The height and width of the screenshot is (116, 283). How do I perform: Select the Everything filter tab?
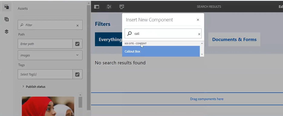click(x=109, y=39)
